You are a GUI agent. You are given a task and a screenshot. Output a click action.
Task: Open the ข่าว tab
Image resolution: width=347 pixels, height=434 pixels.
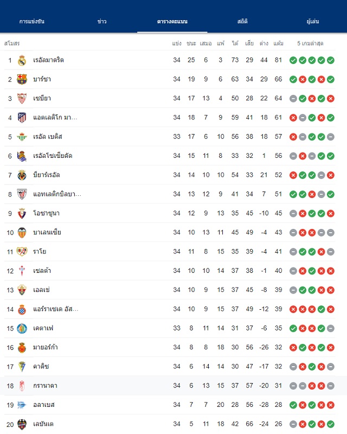pos(102,21)
